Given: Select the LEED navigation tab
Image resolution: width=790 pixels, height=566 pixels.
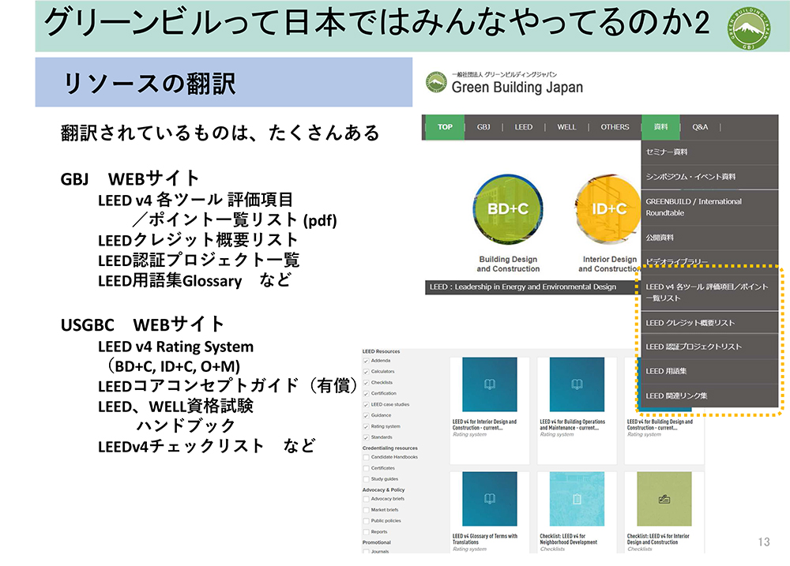Looking at the screenshot, I should pos(524,127).
